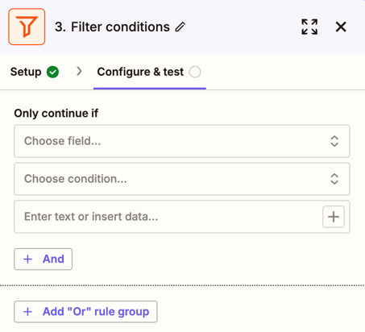
Task: Click the up-down arrows on the Choose condition box
Action: point(334,179)
